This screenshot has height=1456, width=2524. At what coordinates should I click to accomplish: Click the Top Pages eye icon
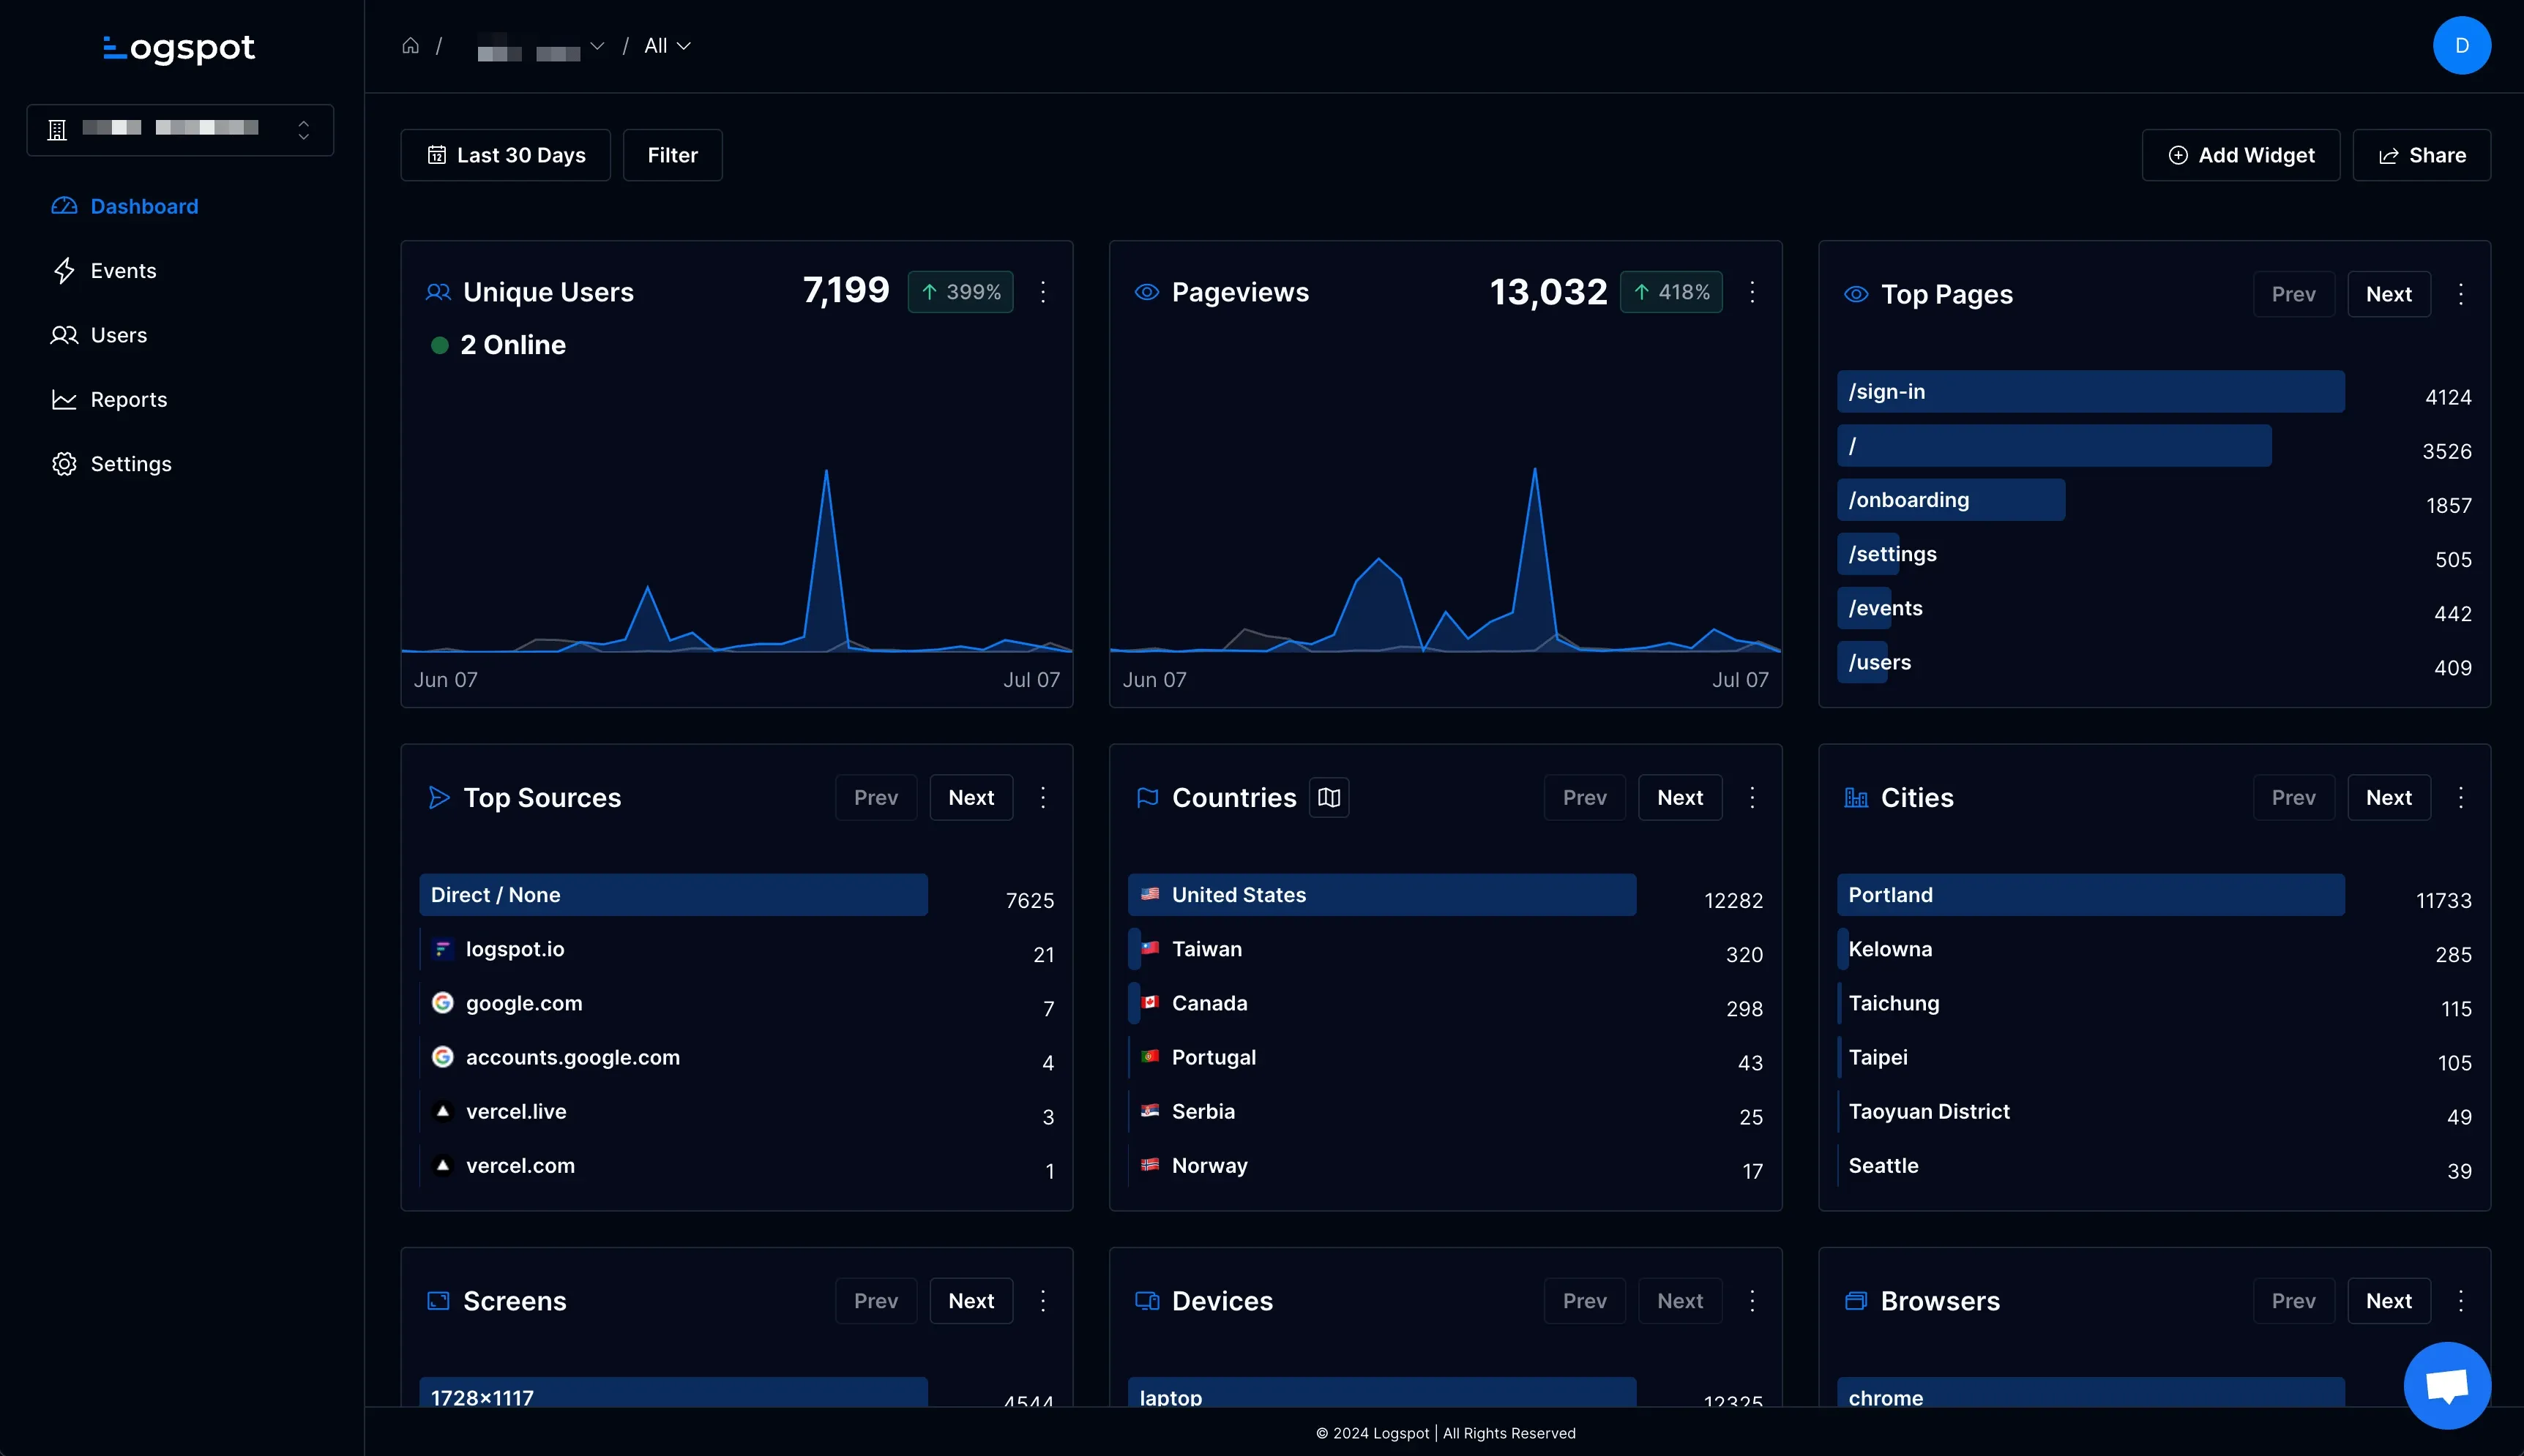coord(1856,293)
